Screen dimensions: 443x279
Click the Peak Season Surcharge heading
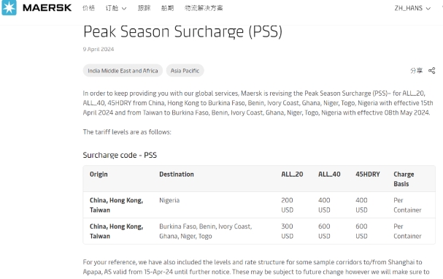(182, 31)
